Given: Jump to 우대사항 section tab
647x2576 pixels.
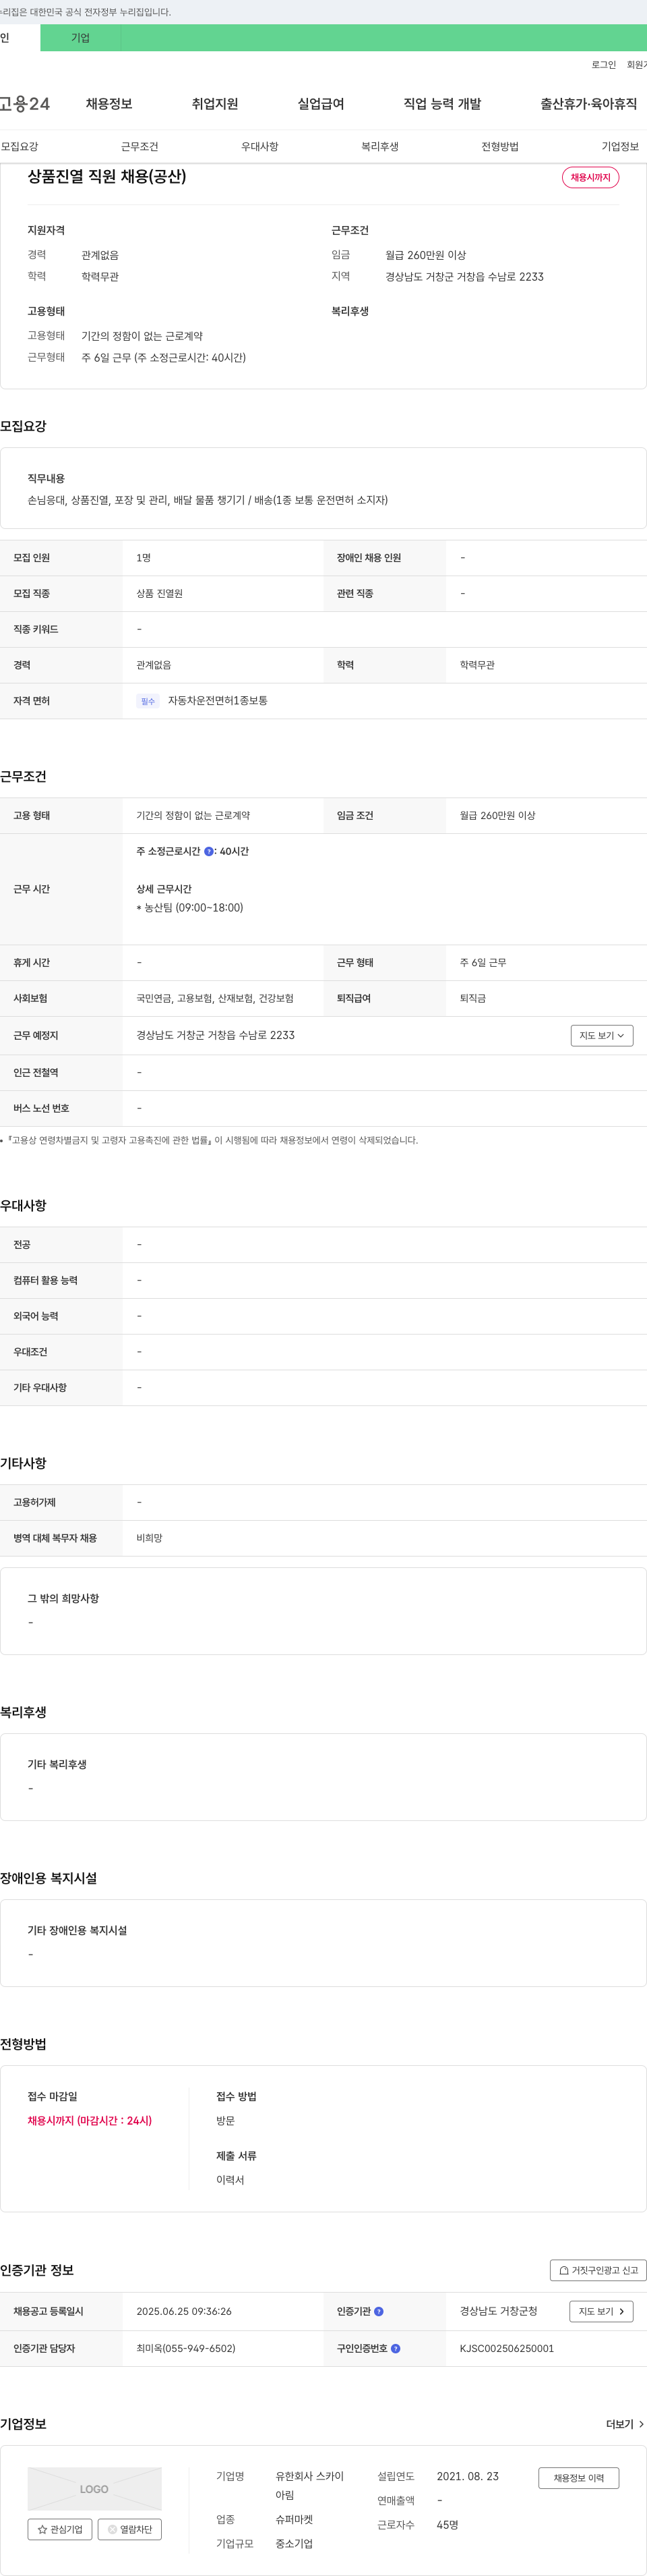Looking at the screenshot, I should [259, 146].
